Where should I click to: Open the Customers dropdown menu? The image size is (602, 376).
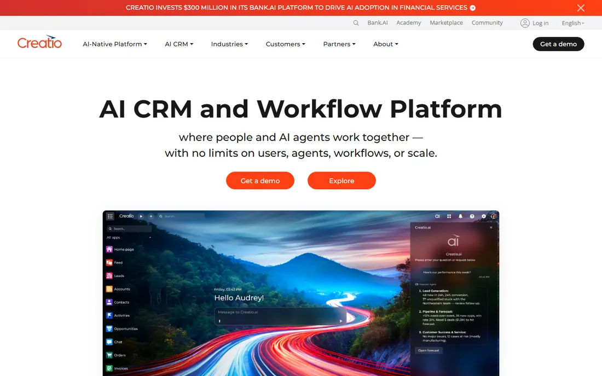[285, 44]
